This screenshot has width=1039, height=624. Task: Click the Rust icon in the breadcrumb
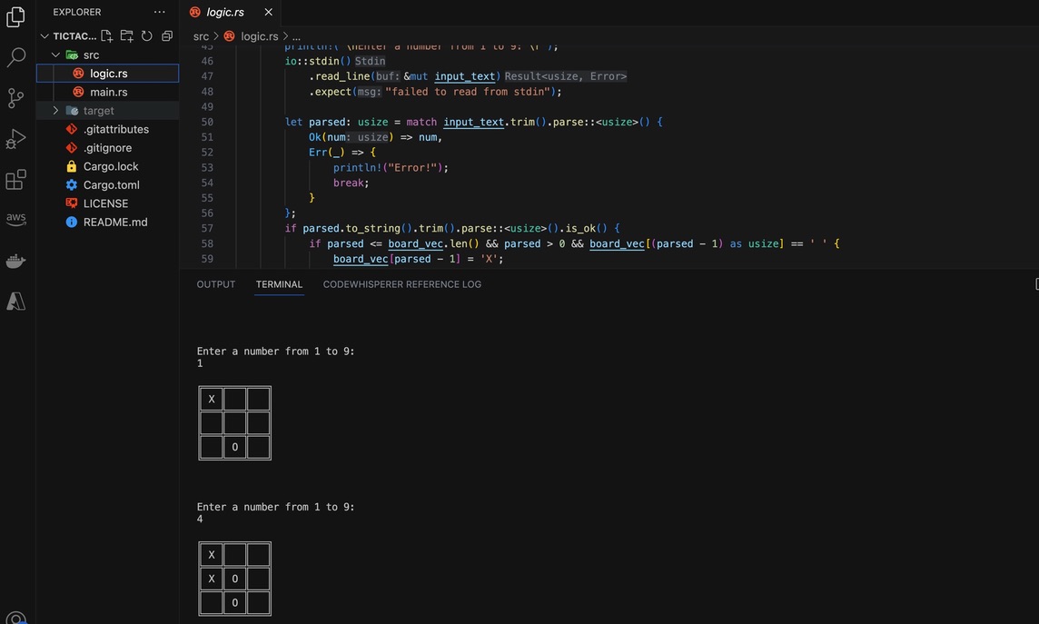pos(229,36)
